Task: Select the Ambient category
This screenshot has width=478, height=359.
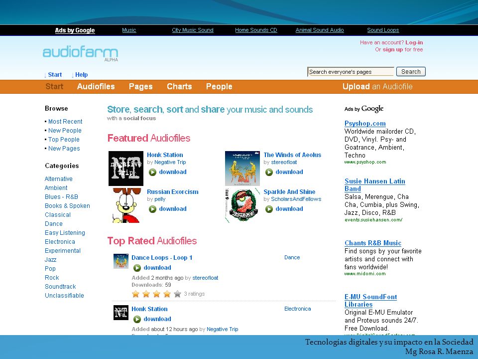Action: click(56, 188)
